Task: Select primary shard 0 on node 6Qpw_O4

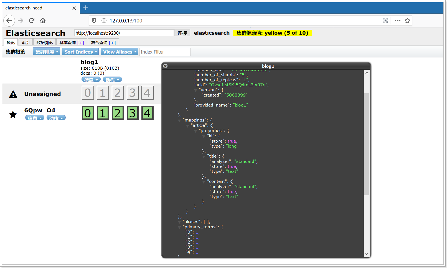Action: (x=88, y=113)
